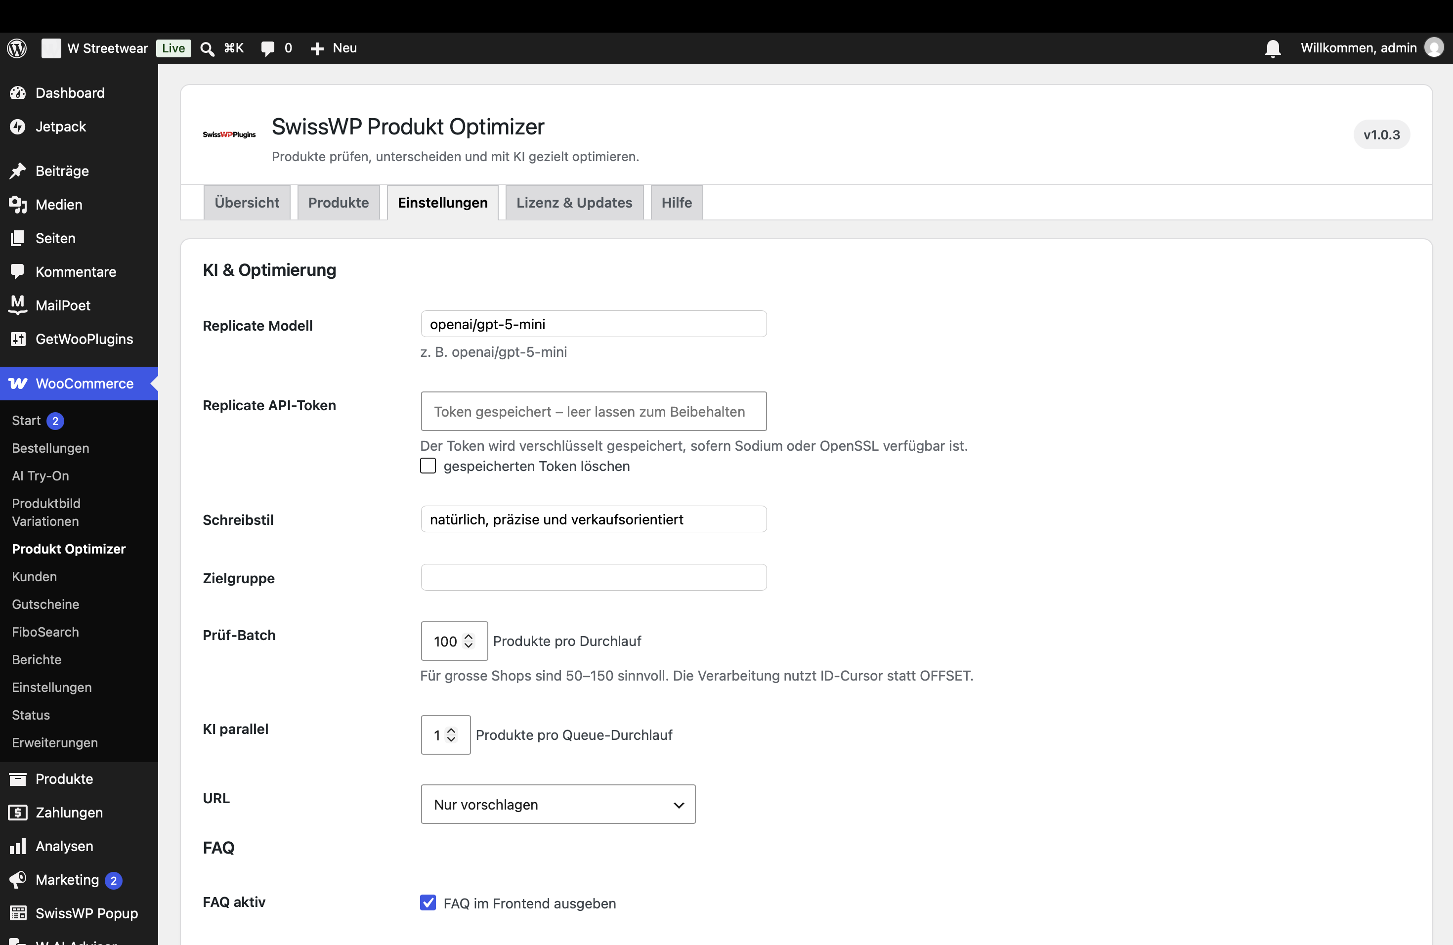This screenshot has width=1453, height=945.
Task: Click the ⌘K command palette shortcut
Action: (x=234, y=48)
